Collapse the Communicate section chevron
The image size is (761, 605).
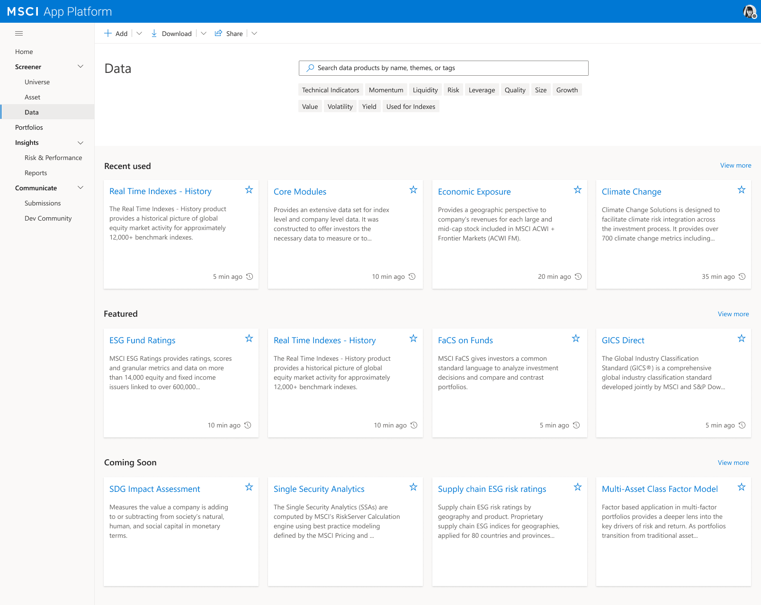pyautogui.click(x=81, y=188)
